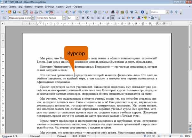Click the Redo icon

click(87, 12)
